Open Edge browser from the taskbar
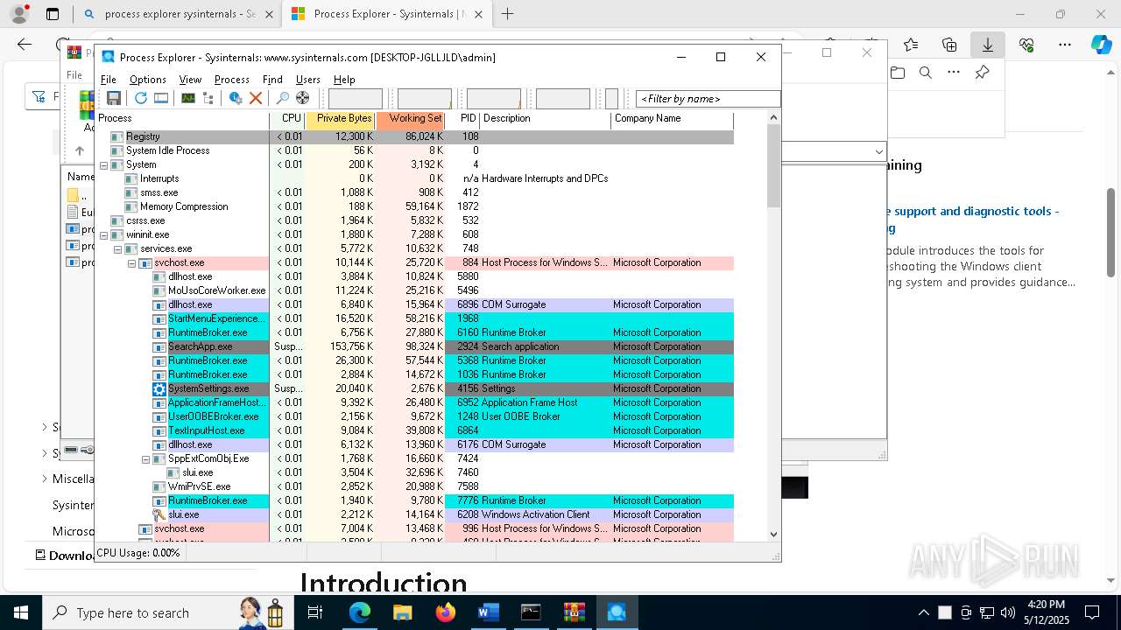This screenshot has height=630, width=1121. click(360, 612)
